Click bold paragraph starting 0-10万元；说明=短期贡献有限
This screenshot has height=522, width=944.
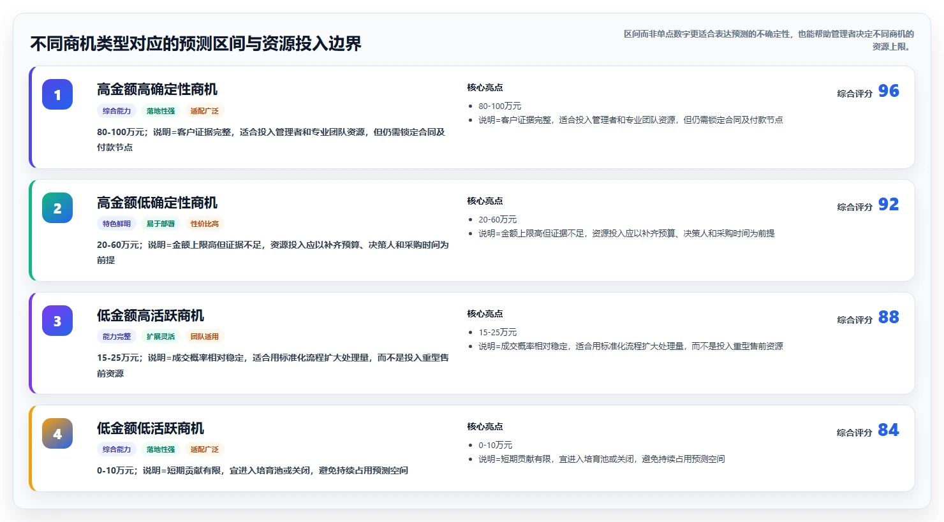pos(253,470)
